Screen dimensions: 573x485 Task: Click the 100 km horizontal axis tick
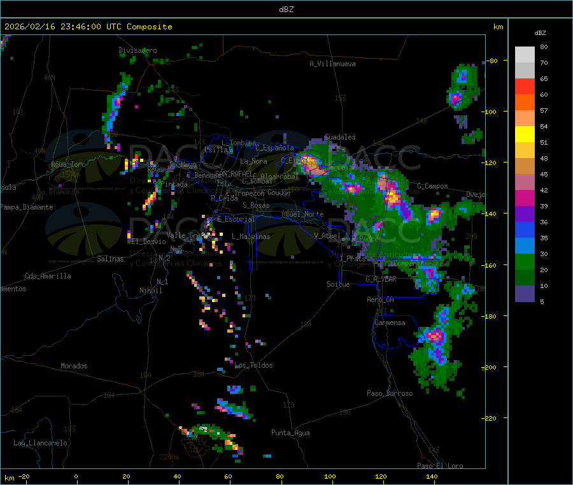pos(330,476)
